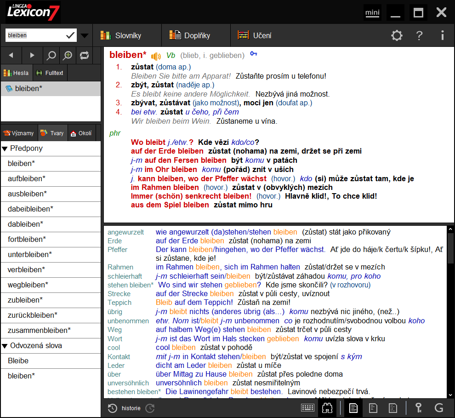This screenshot has width=455, height=418.
Task: Select dableiben* entry
Action: click(x=51, y=224)
